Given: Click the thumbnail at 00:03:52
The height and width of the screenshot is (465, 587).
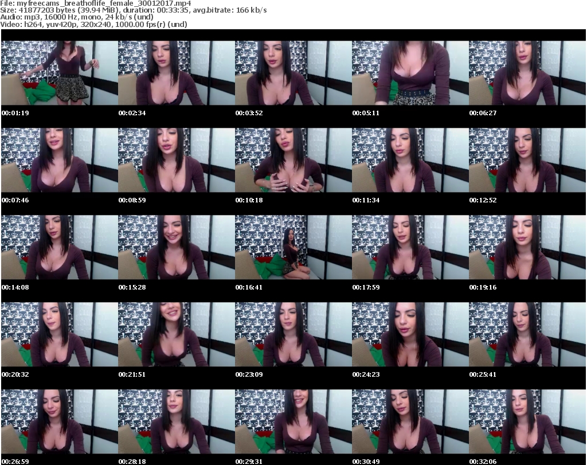Looking at the screenshot, I should pyautogui.click(x=293, y=73).
